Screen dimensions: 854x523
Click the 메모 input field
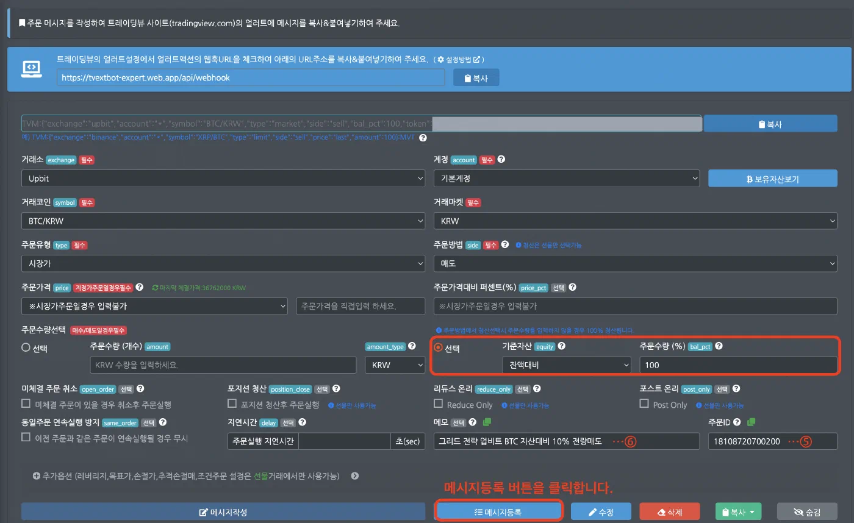click(x=567, y=441)
